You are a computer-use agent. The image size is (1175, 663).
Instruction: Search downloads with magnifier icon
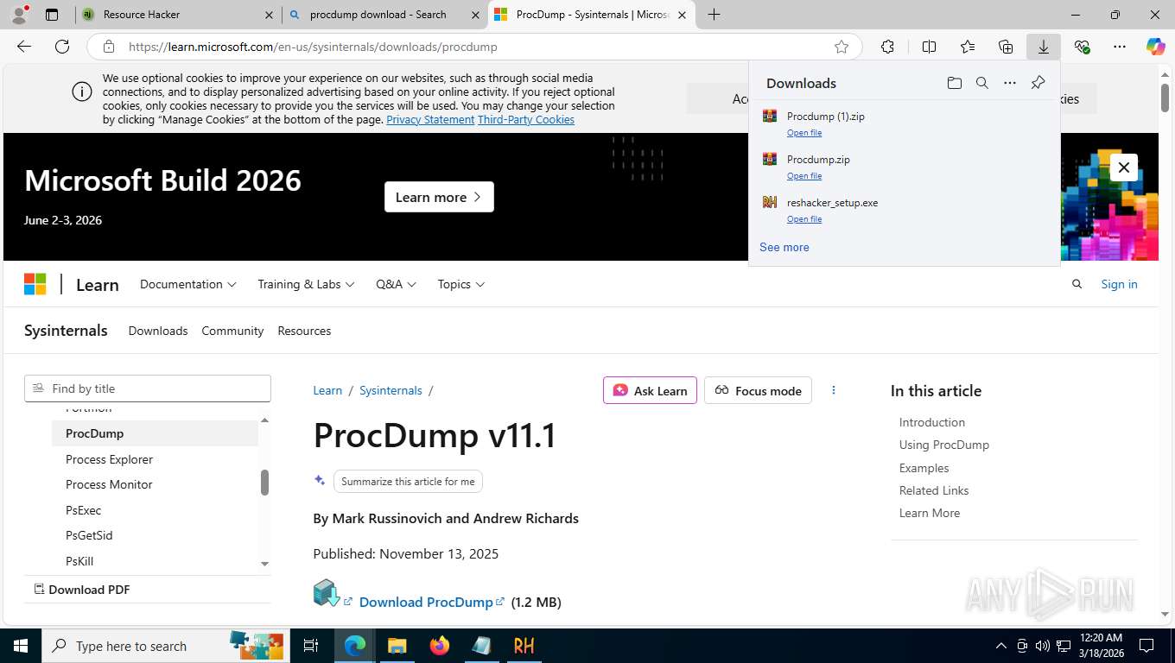pos(981,83)
